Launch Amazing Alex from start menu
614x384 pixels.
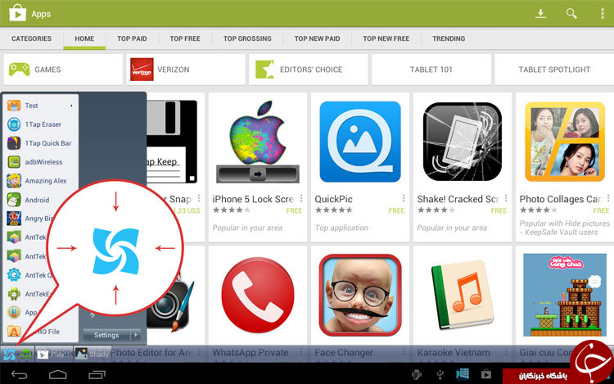[x=40, y=180]
